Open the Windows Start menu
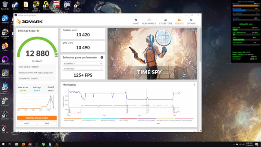The width and height of the screenshot is (261, 147). (3, 144)
